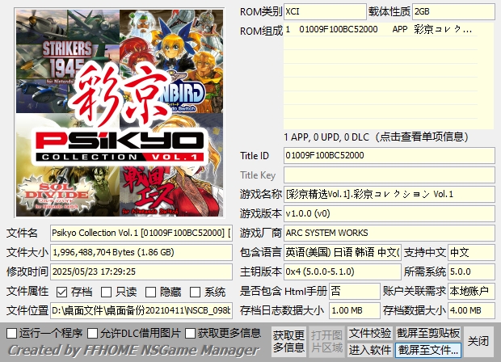Click the 支持中文 field
The image size is (501, 362).
(471, 252)
